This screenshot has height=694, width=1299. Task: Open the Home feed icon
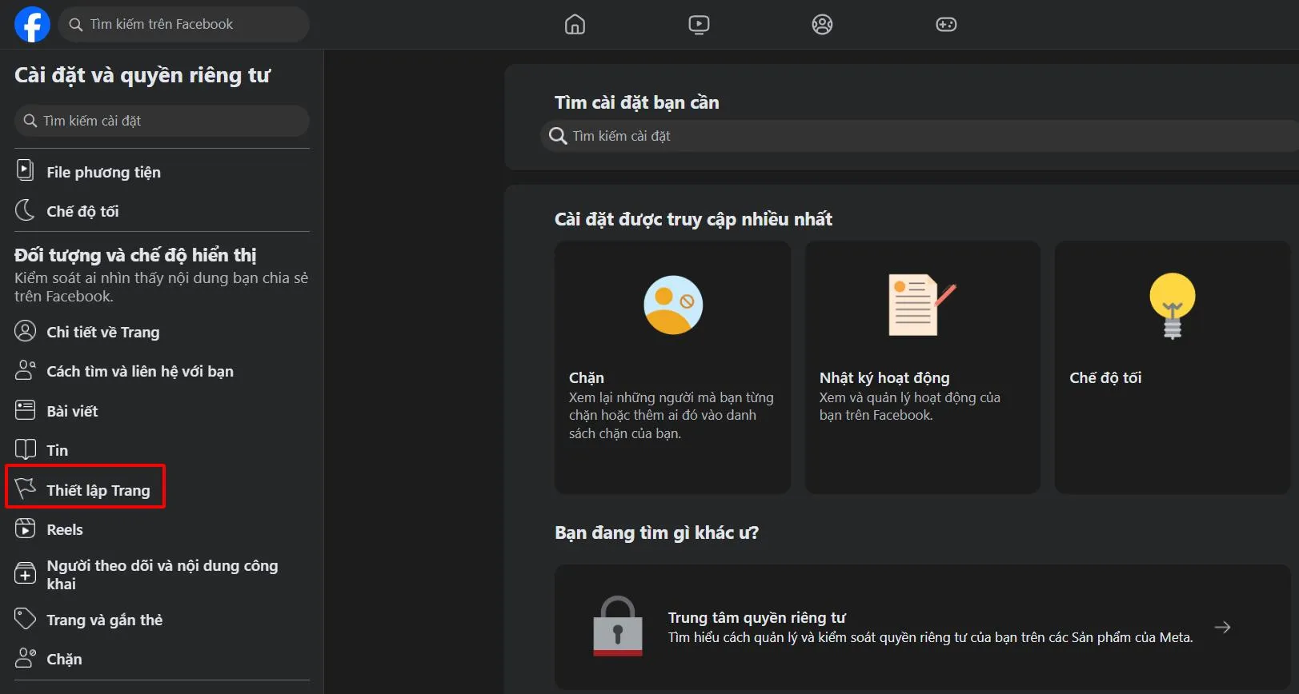coord(575,25)
